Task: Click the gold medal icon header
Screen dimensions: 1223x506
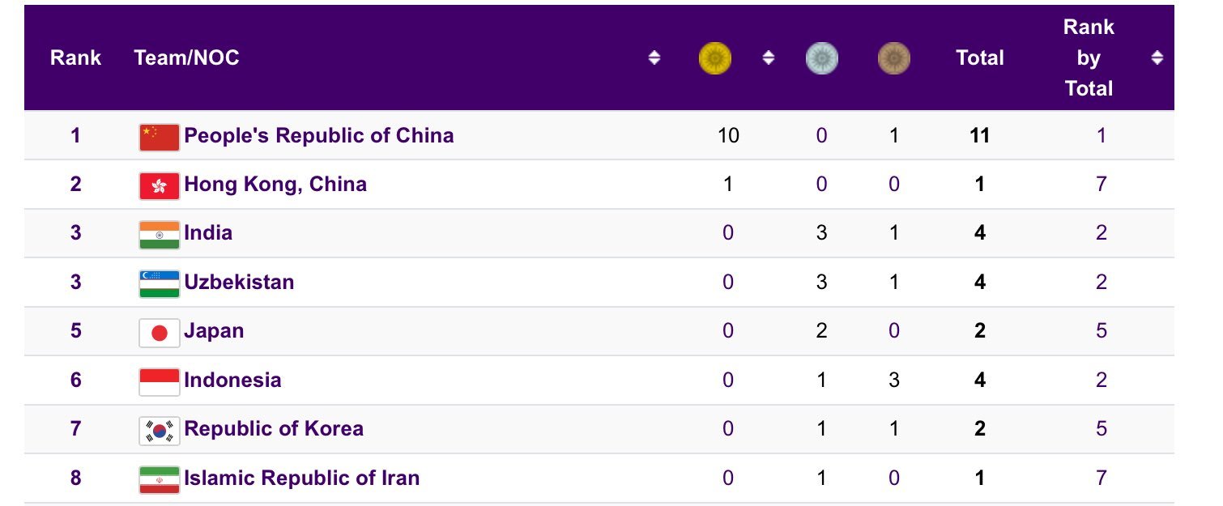Action: pyautogui.click(x=715, y=58)
